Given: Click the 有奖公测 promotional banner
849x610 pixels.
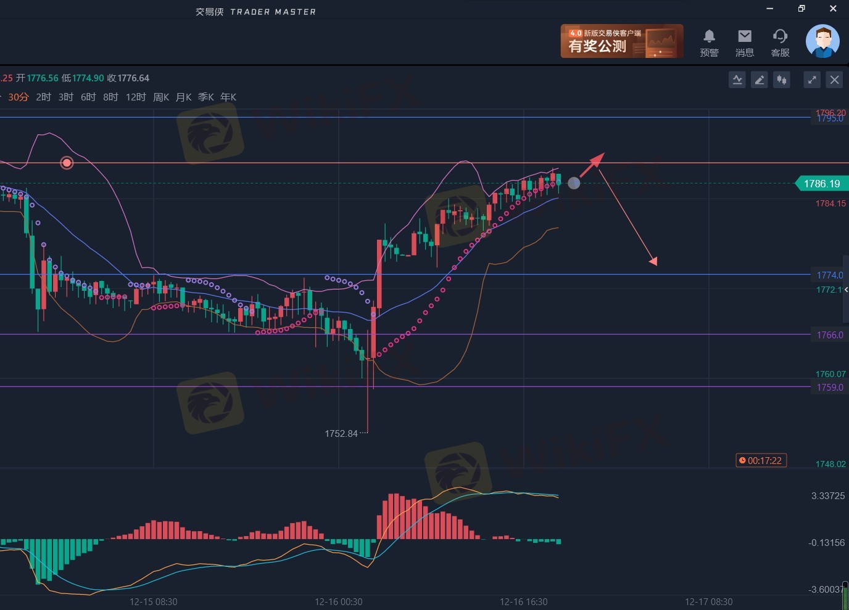Looking at the screenshot, I should click(621, 41).
